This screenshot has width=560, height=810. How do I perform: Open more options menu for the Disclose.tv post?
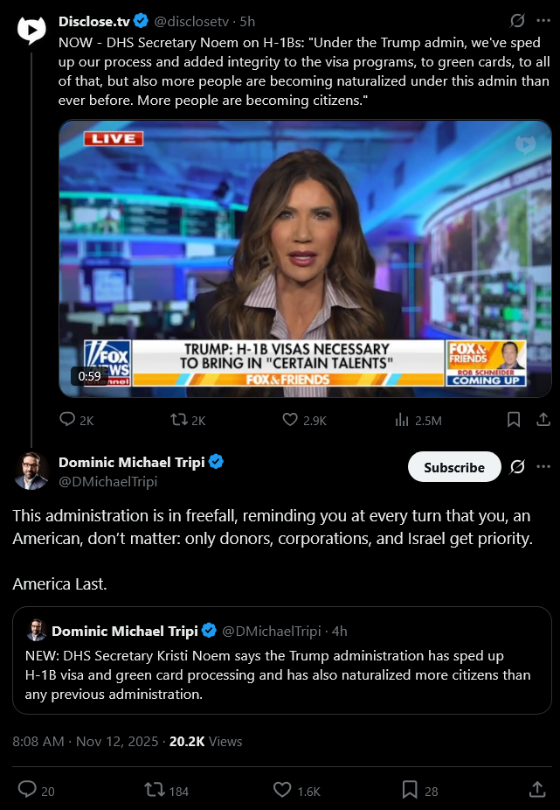tap(543, 21)
